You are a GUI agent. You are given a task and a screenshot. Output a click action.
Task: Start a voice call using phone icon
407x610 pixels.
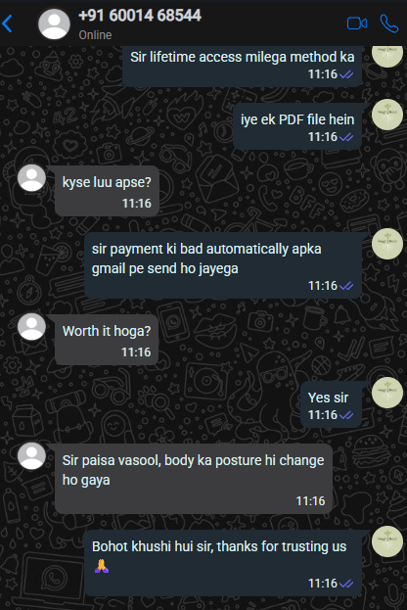point(388,23)
